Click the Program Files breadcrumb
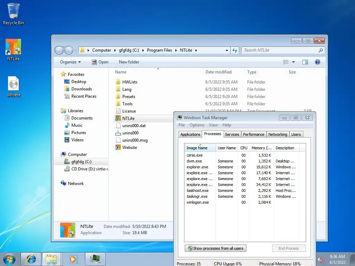Screen dimensions: 355x266 (159, 50)
